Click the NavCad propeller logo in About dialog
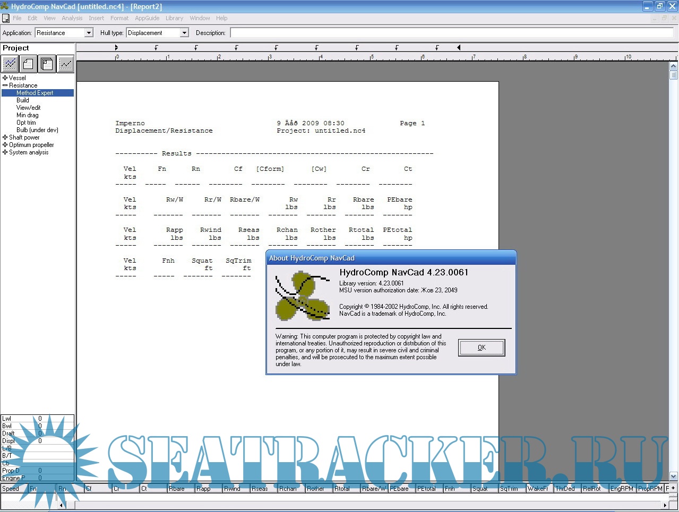Viewport: 679px width, 512px height. tap(302, 296)
